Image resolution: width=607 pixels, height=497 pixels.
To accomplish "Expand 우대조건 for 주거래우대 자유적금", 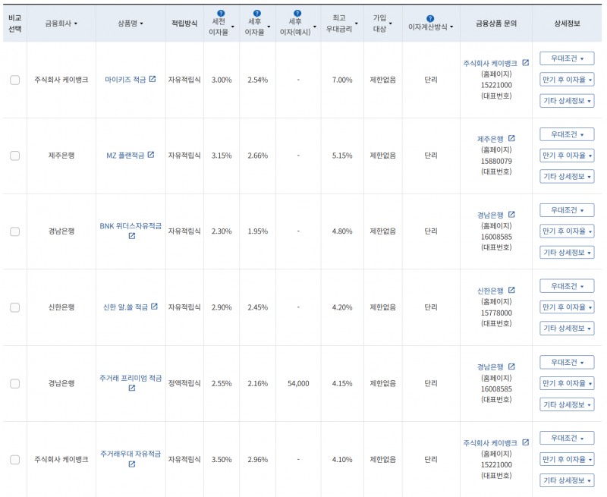I will coord(567,438).
